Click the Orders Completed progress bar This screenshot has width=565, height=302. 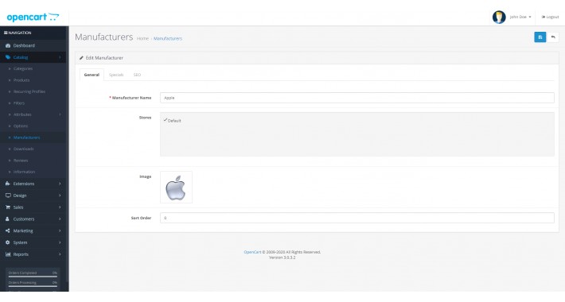point(33,277)
